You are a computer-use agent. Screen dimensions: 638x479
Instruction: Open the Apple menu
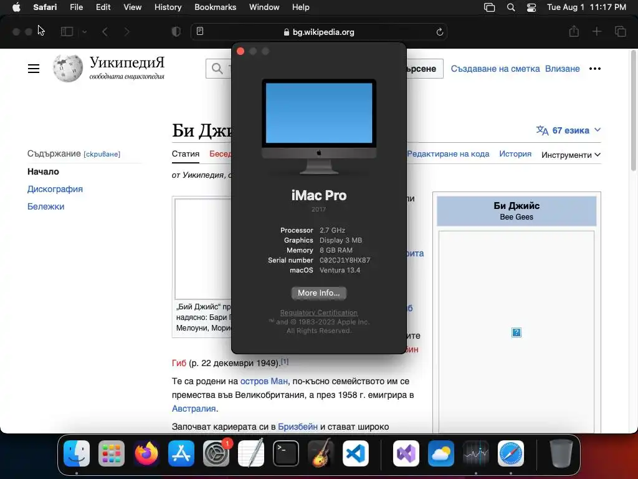tap(16, 7)
